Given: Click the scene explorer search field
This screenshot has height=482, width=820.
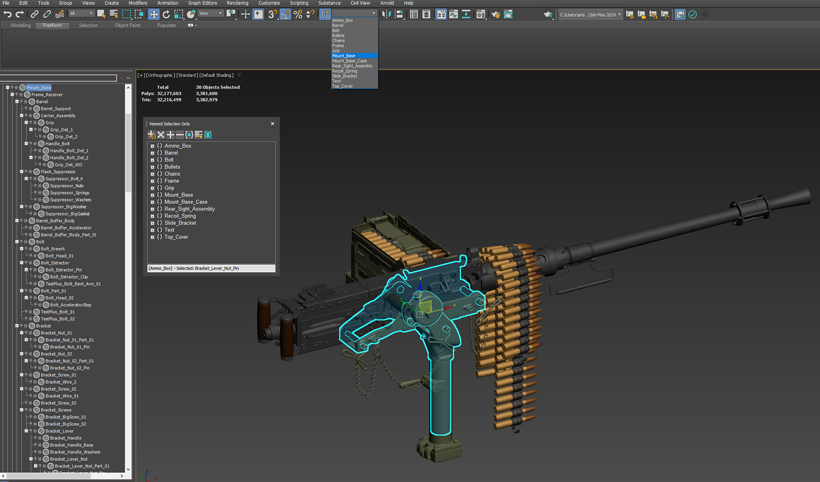Looking at the screenshot, I should tap(59, 78).
